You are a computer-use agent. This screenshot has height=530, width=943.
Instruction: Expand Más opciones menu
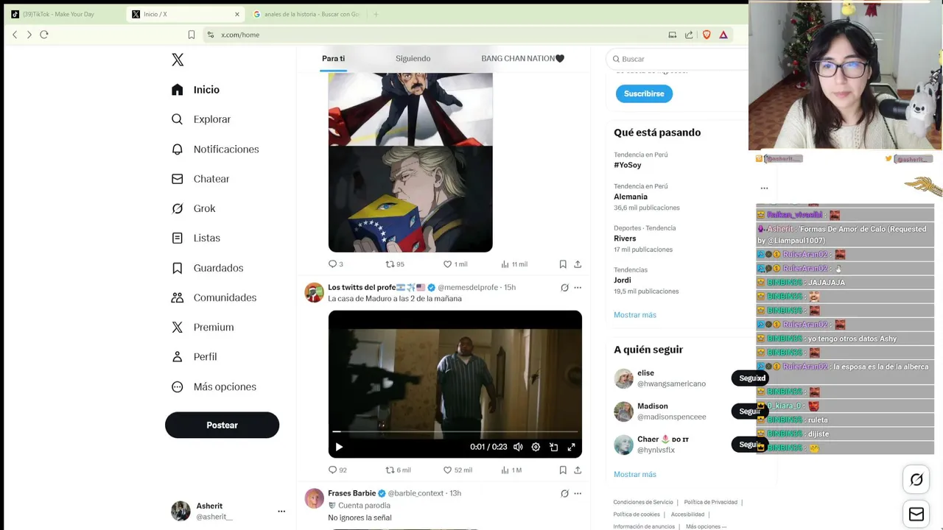[x=214, y=386]
